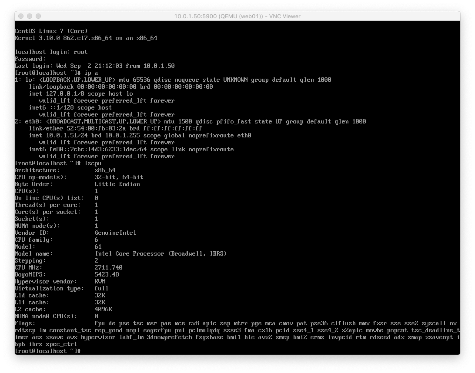Click the "inet6 ::1/128 scope host" line
475x373 pixels.
click(70, 107)
